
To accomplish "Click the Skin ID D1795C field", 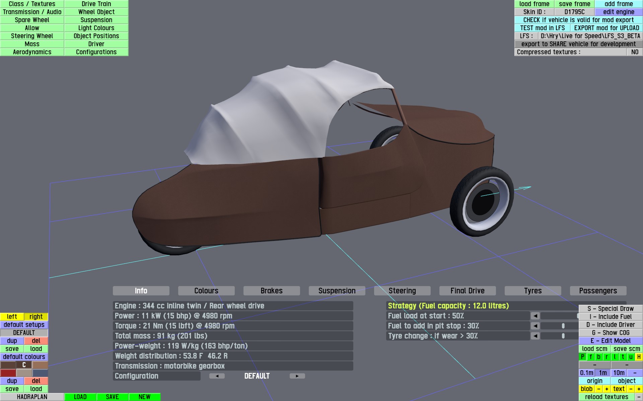I will [x=574, y=12].
